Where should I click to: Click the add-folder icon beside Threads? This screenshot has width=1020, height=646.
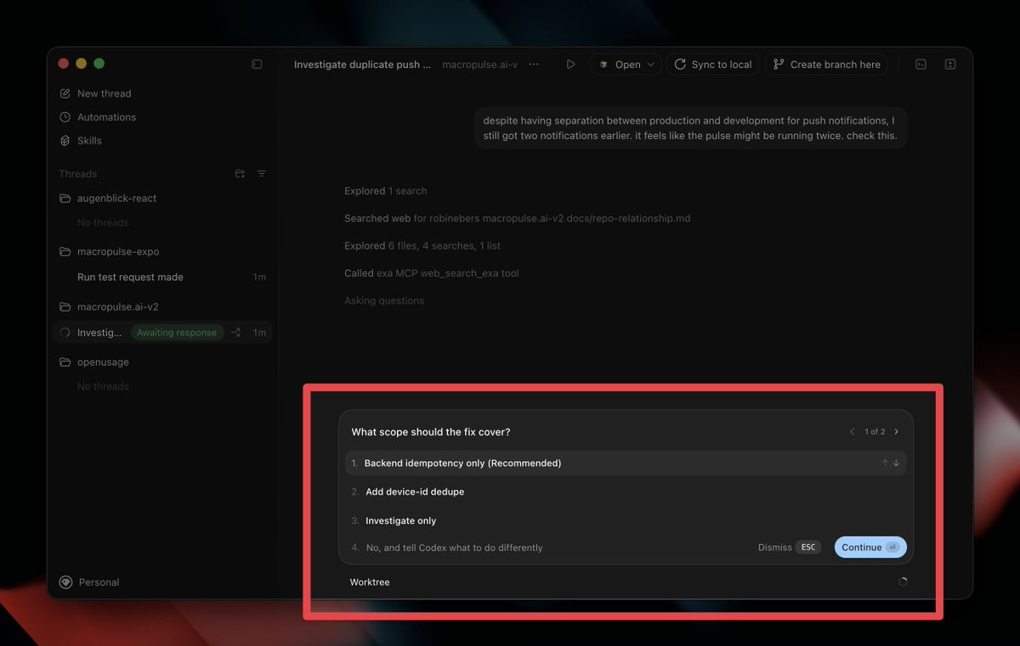pyautogui.click(x=240, y=174)
